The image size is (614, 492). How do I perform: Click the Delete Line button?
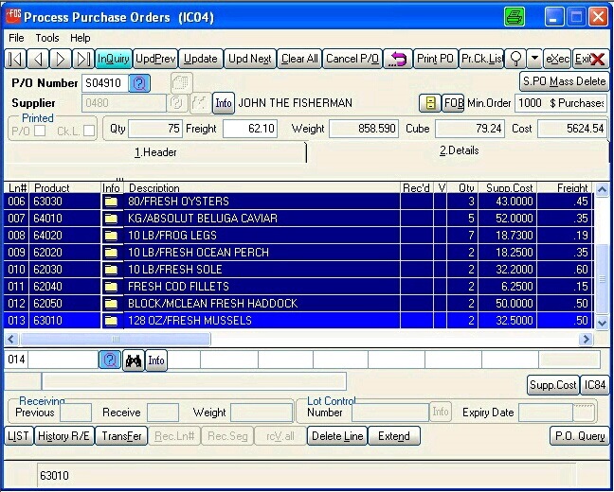pos(337,436)
